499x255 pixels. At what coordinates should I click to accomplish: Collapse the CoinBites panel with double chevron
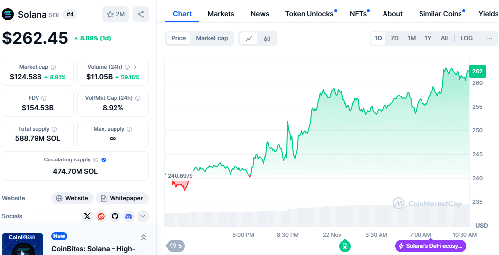[144, 237]
